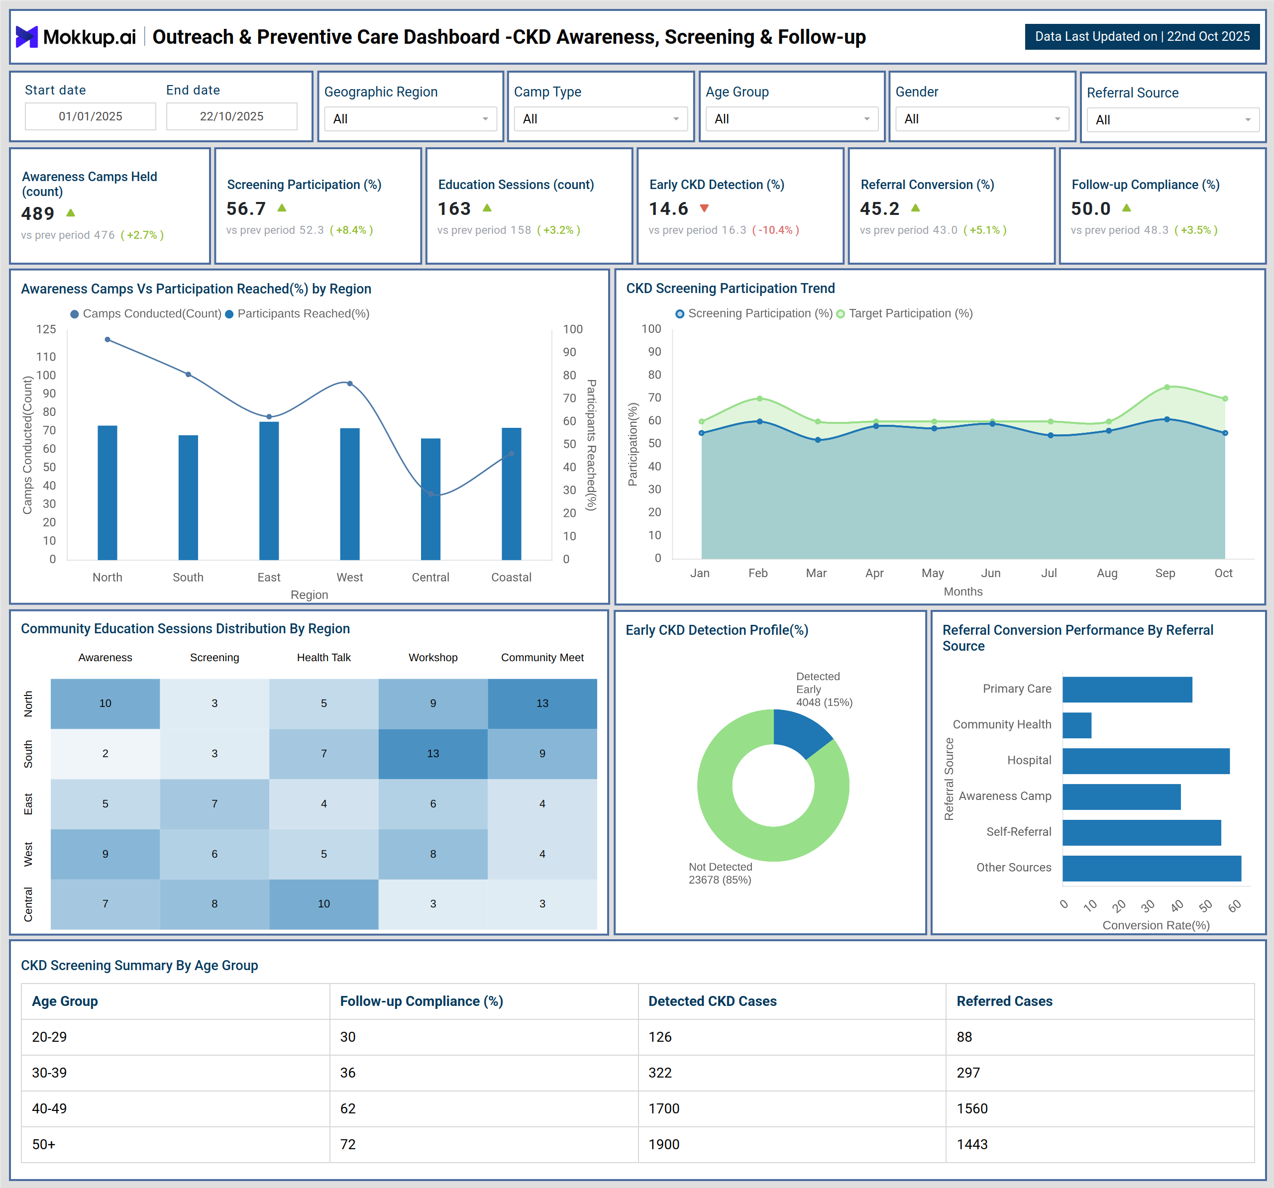The width and height of the screenshot is (1274, 1188).
Task: Click Referral Conversion (%) KPI card
Action: click(952, 205)
